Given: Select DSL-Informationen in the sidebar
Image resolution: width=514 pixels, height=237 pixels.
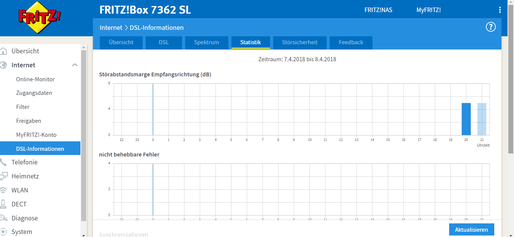Looking at the screenshot, I should coord(40,149).
